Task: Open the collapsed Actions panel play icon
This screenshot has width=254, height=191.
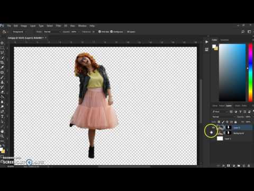Action: [206, 42]
